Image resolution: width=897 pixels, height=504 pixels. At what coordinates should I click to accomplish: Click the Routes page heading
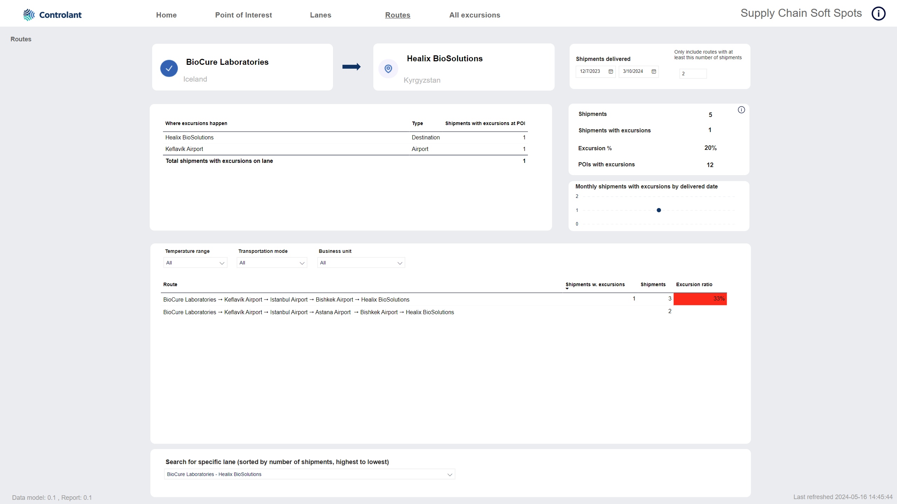pyautogui.click(x=21, y=39)
